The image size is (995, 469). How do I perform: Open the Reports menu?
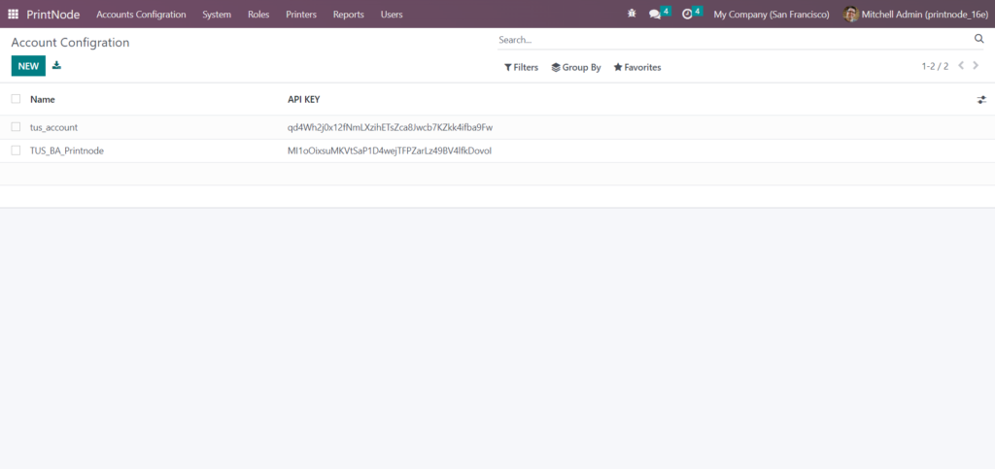349,14
